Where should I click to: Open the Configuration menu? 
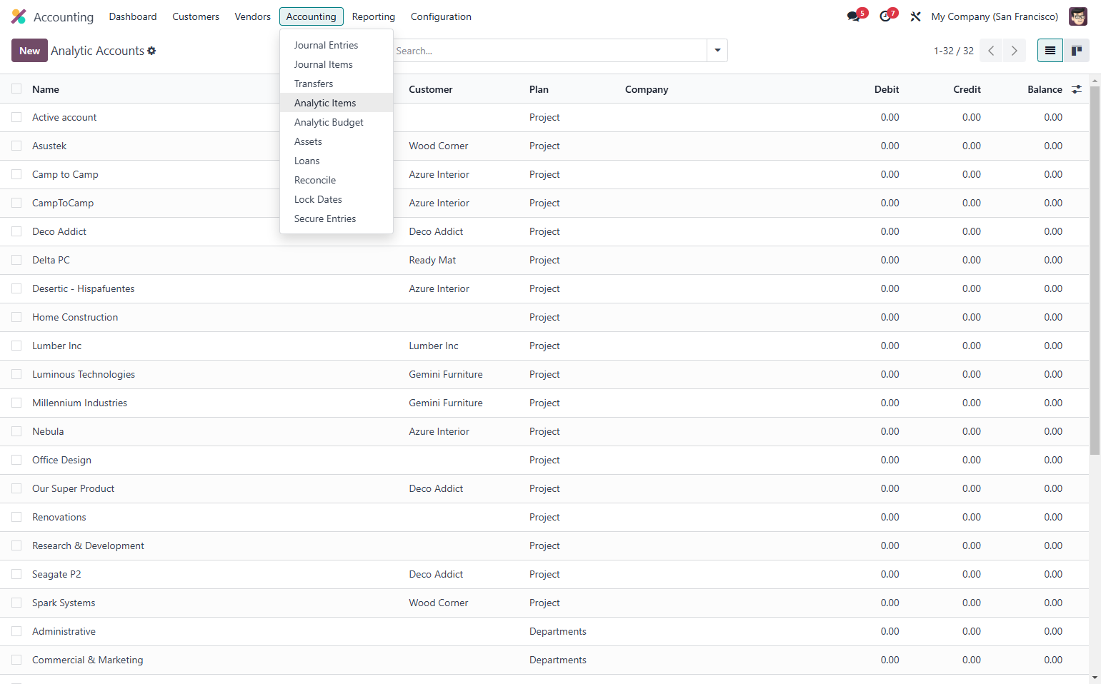pyautogui.click(x=441, y=16)
